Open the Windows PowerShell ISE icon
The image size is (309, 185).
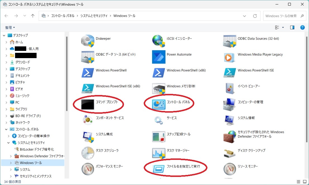pyautogui.click(x=229, y=73)
